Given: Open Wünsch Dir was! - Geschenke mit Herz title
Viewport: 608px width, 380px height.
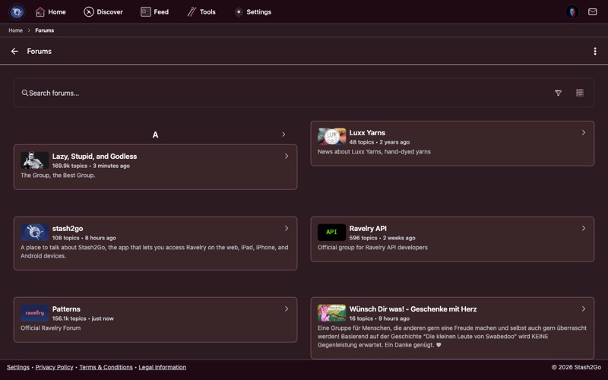Looking at the screenshot, I should (413, 309).
